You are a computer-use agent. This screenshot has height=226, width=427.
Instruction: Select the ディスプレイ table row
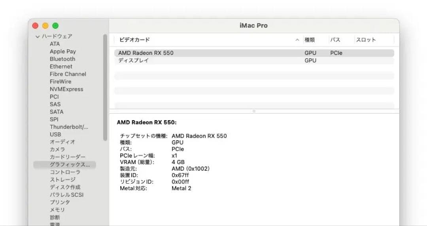coord(254,60)
